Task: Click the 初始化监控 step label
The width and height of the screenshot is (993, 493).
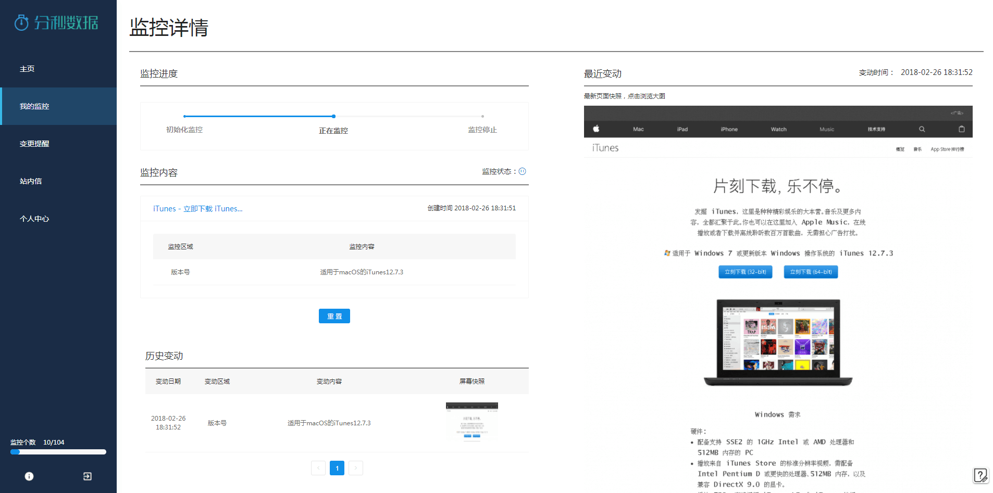Action: [184, 130]
